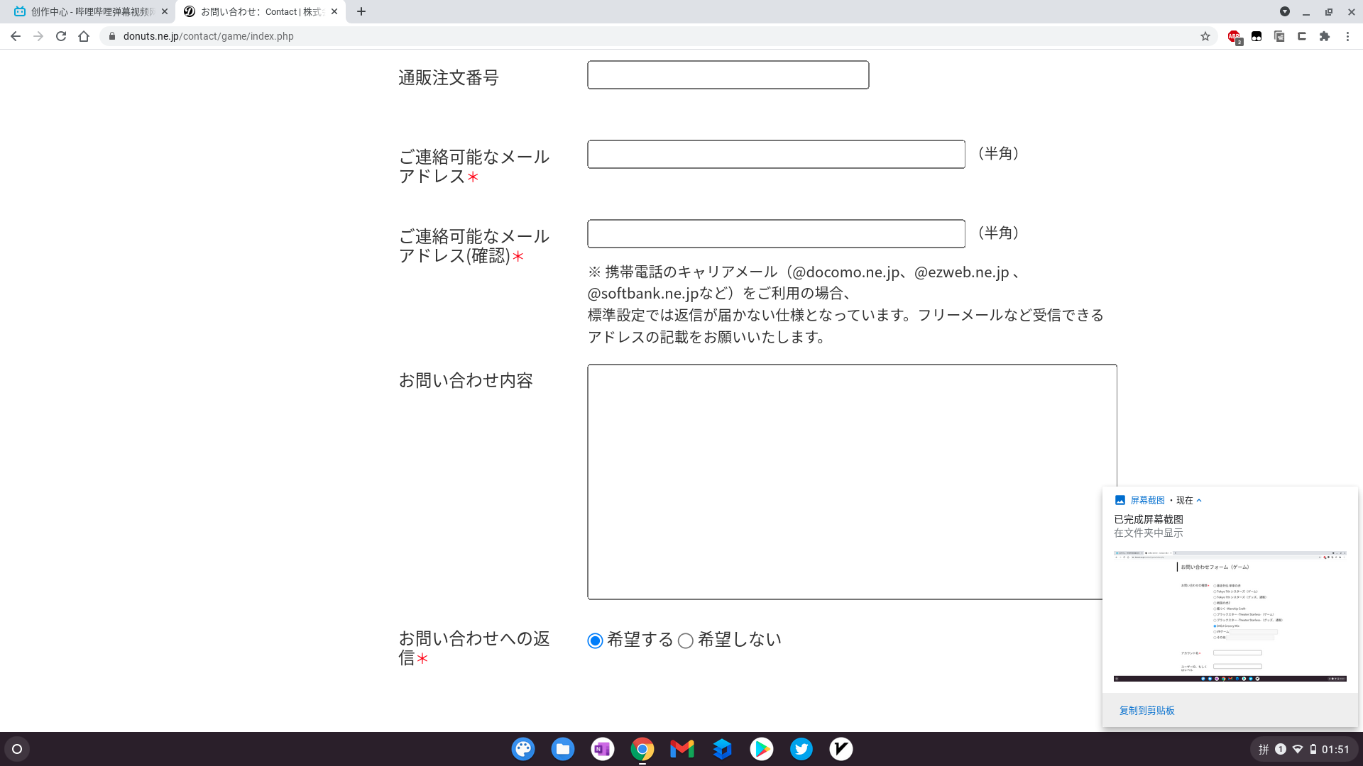Click the Chrome extensions puzzle icon
This screenshot has width=1363, height=766.
click(1324, 36)
